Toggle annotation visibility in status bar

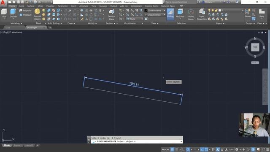pyautogui.click(x=218, y=149)
